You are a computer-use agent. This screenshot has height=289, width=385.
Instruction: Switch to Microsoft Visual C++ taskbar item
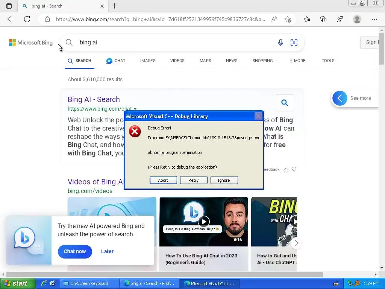point(210,284)
